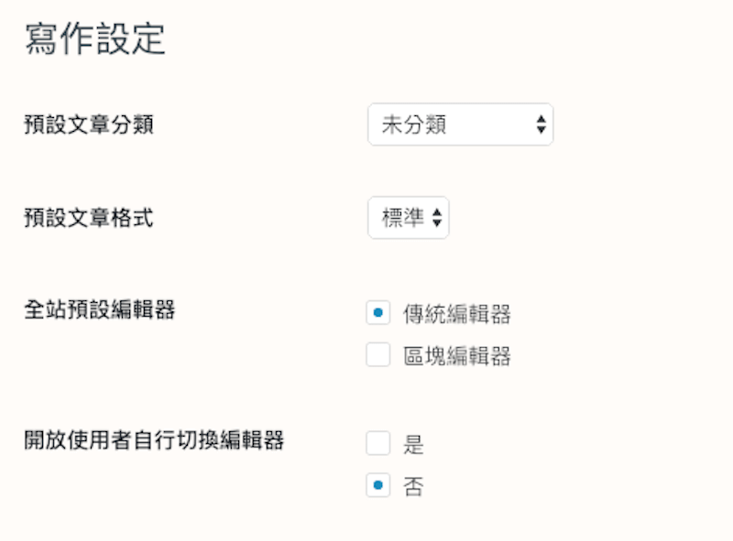Click the arrows icon on 標準 dropdown
Screen dimensions: 733x541
tap(437, 218)
